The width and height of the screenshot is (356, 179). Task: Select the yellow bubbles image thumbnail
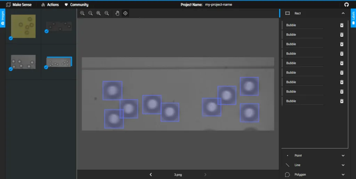(x=23, y=26)
